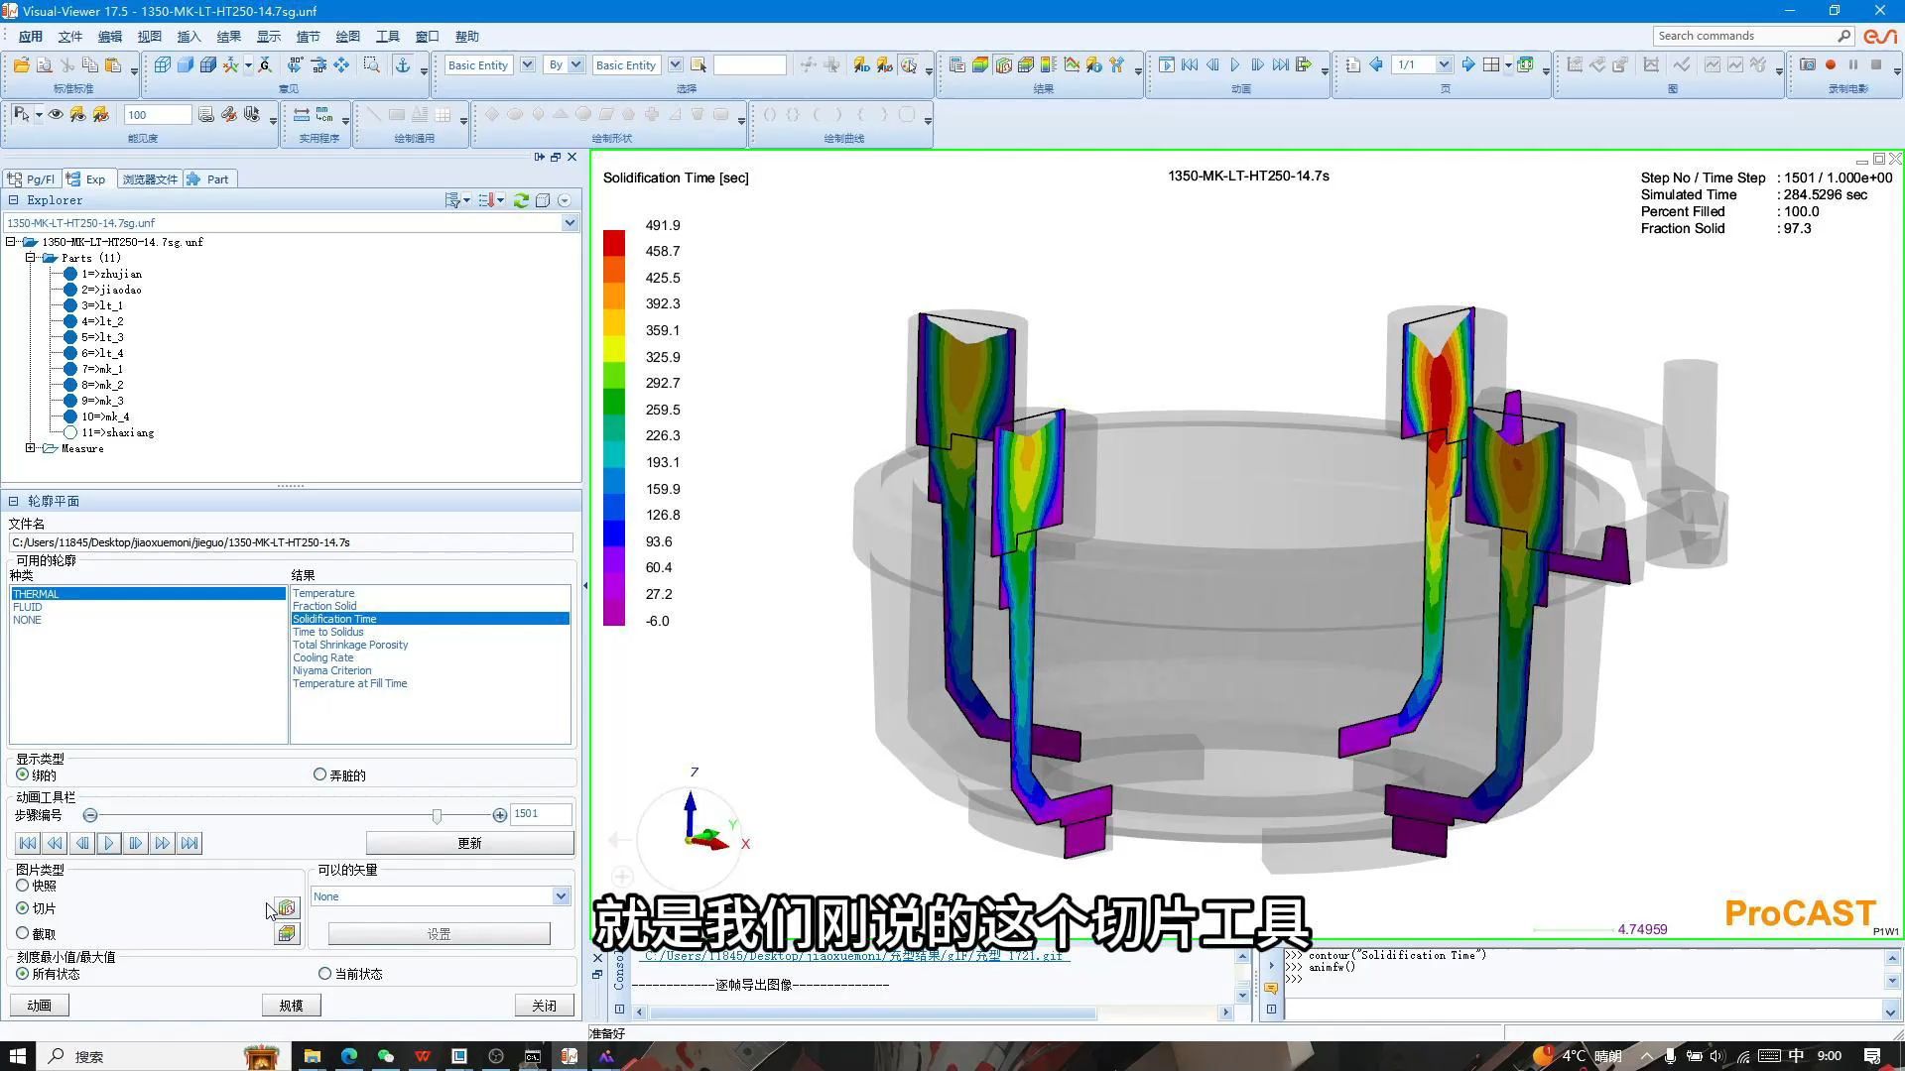Expand the Measure tree node
This screenshot has height=1071, width=1905.
coord(31,448)
